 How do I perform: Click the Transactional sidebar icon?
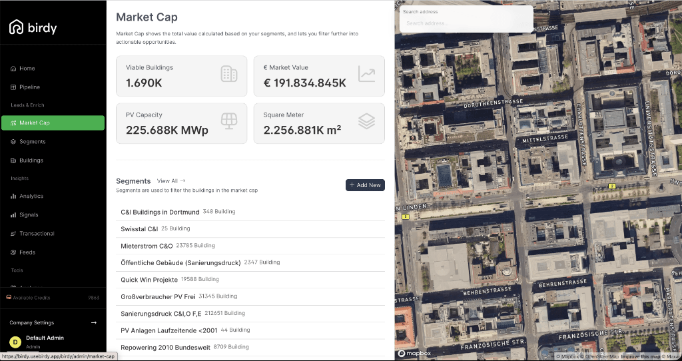[13, 234]
